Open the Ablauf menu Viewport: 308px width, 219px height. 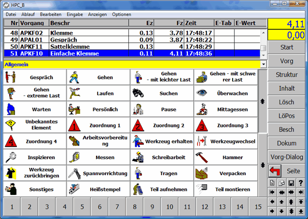click(28, 14)
